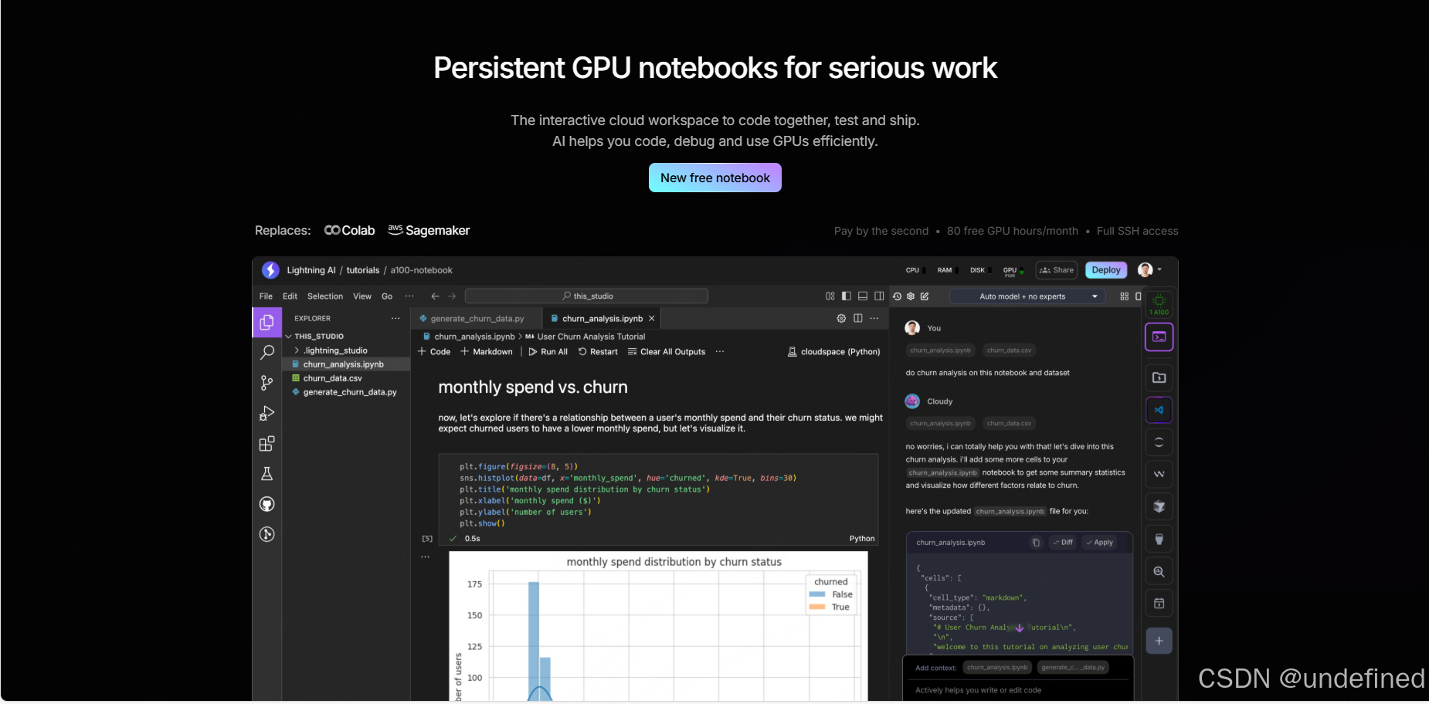
Task: Toggle the primary side bar layout icon
Action: tap(847, 296)
